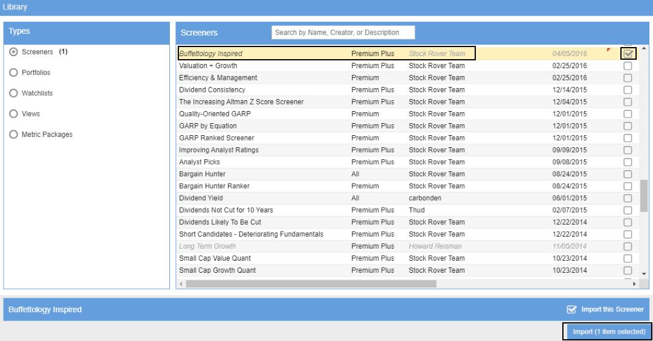
Task: Click Import (1 item selected) button
Action: [608, 332]
